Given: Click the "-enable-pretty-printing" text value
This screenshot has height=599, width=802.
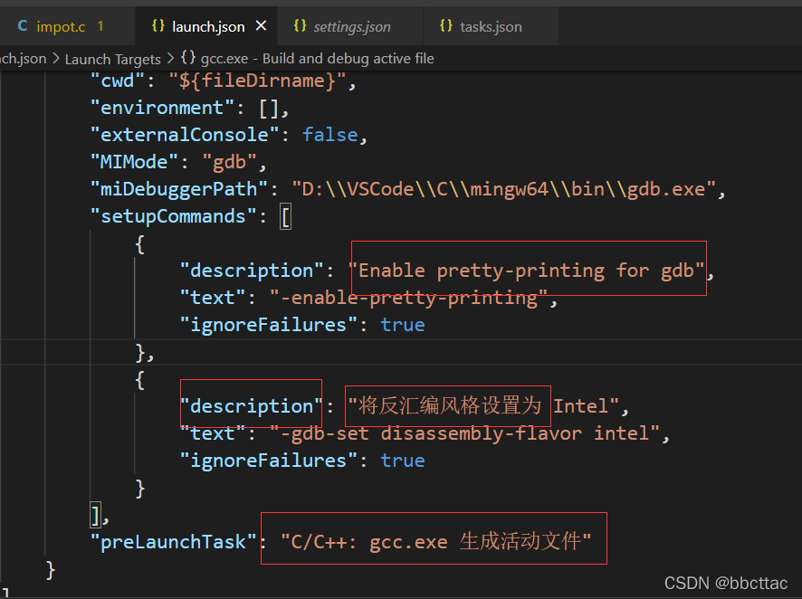Looking at the screenshot, I should 408,298.
